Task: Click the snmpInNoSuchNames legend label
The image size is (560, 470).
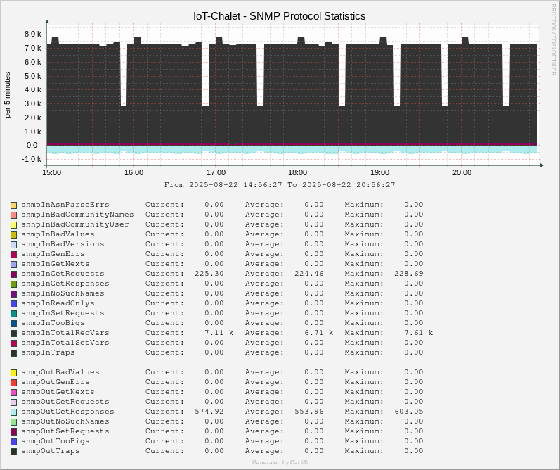Action: click(x=63, y=293)
